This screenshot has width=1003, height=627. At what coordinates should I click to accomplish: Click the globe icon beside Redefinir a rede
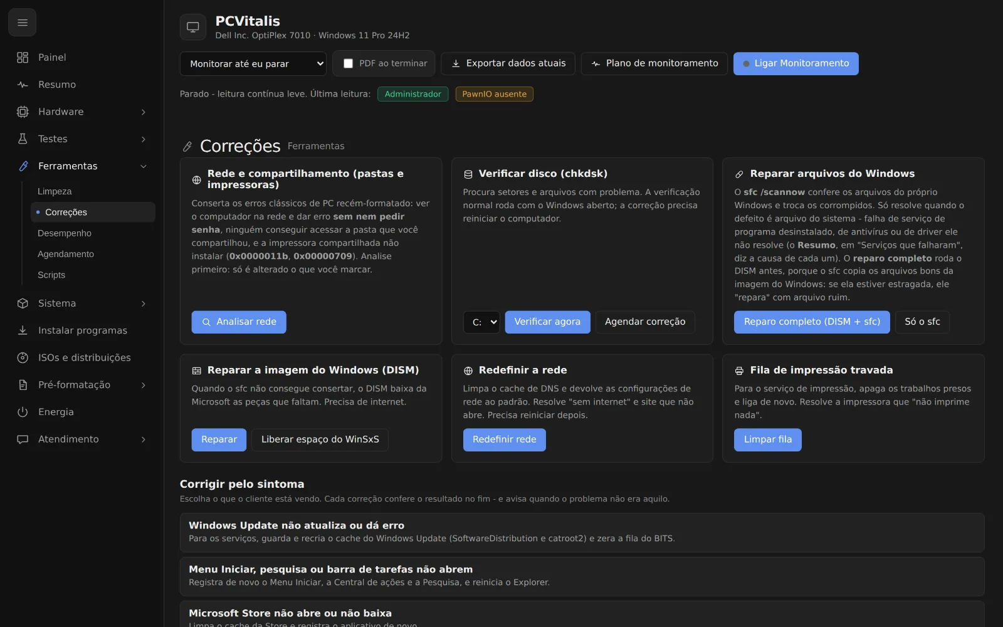click(468, 371)
